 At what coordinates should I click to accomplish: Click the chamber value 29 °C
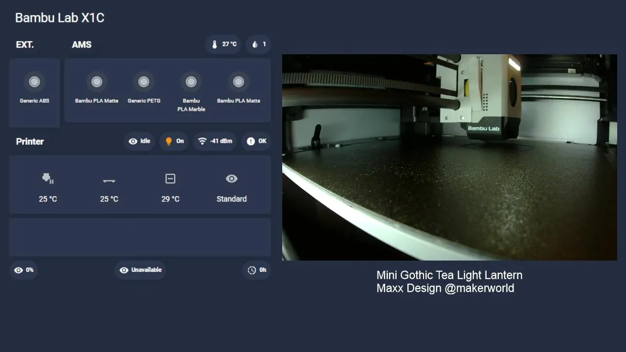170,199
